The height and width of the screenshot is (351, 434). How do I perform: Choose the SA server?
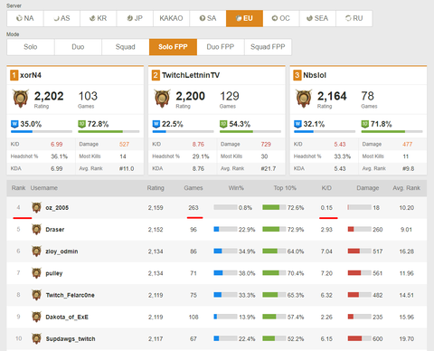[x=208, y=18]
